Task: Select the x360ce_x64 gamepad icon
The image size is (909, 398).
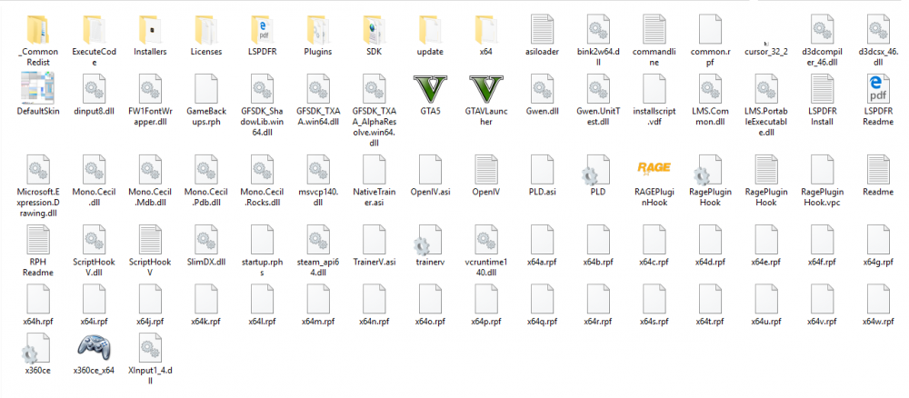Action: point(94,347)
